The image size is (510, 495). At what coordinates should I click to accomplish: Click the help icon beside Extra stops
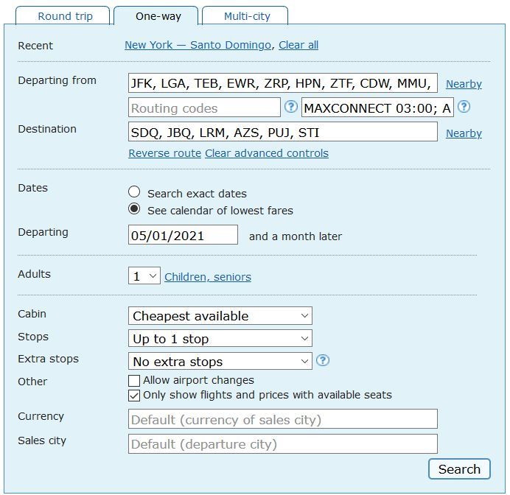pyautogui.click(x=323, y=360)
